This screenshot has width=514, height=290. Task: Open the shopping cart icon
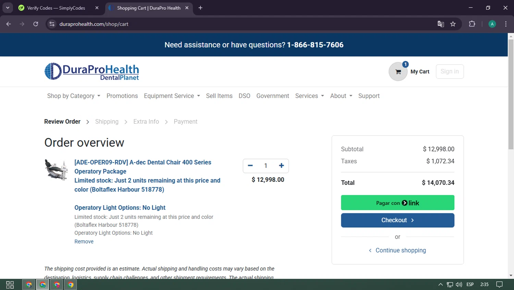coord(398,72)
